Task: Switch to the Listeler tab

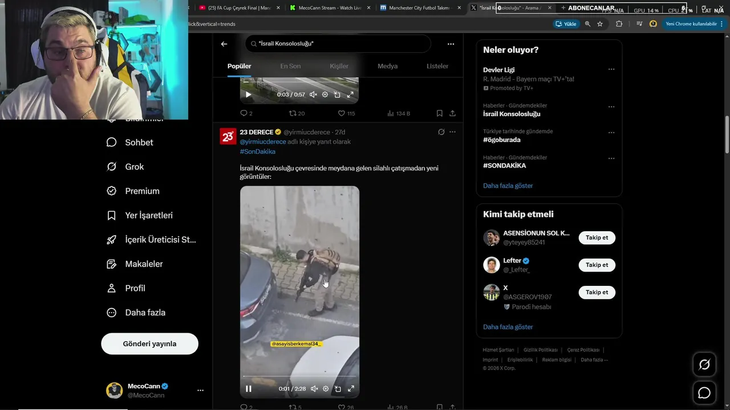Action: point(437,66)
